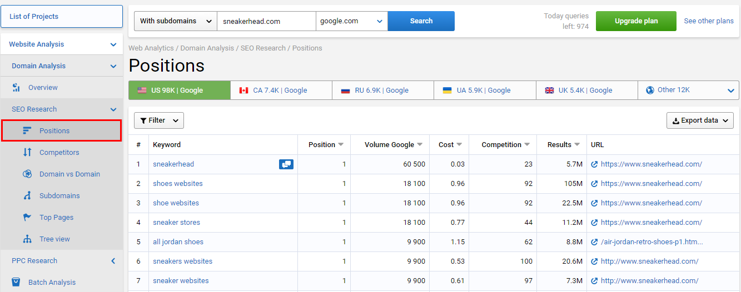Click SEO Research in the breadcrumb
Image resolution: width=741 pixels, height=292 pixels.
point(263,48)
